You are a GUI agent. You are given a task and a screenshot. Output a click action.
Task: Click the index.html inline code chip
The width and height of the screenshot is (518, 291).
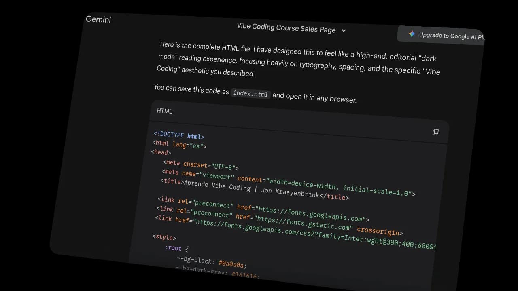[x=251, y=93]
